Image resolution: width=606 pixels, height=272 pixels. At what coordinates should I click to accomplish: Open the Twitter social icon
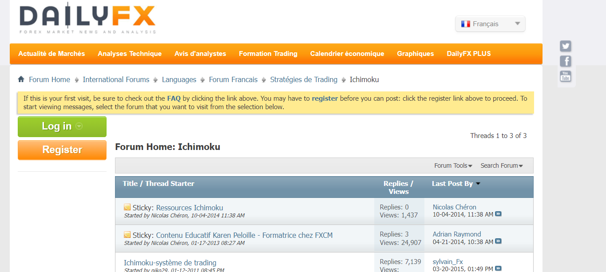click(565, 46)
